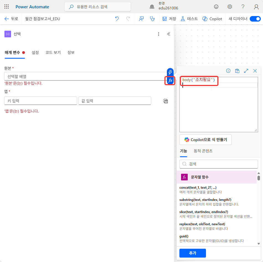Switch to the 설정 tab

[x=35, y=53]
